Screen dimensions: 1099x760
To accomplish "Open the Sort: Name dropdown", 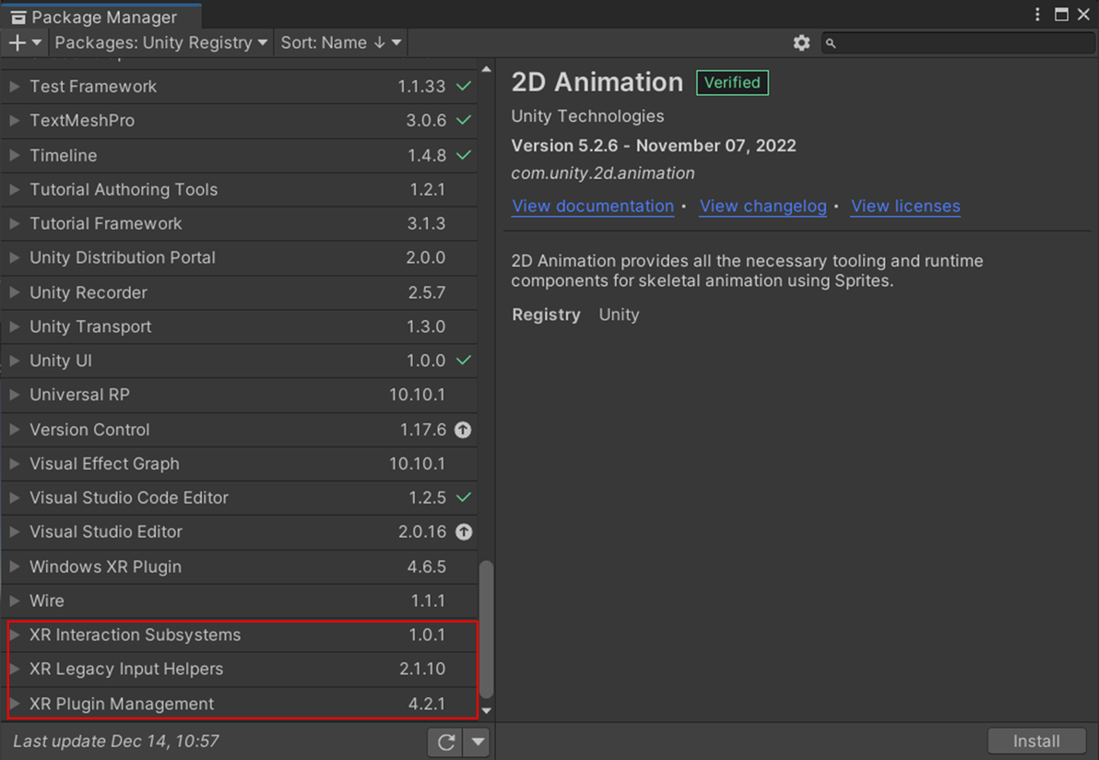I will click(340, 42).
